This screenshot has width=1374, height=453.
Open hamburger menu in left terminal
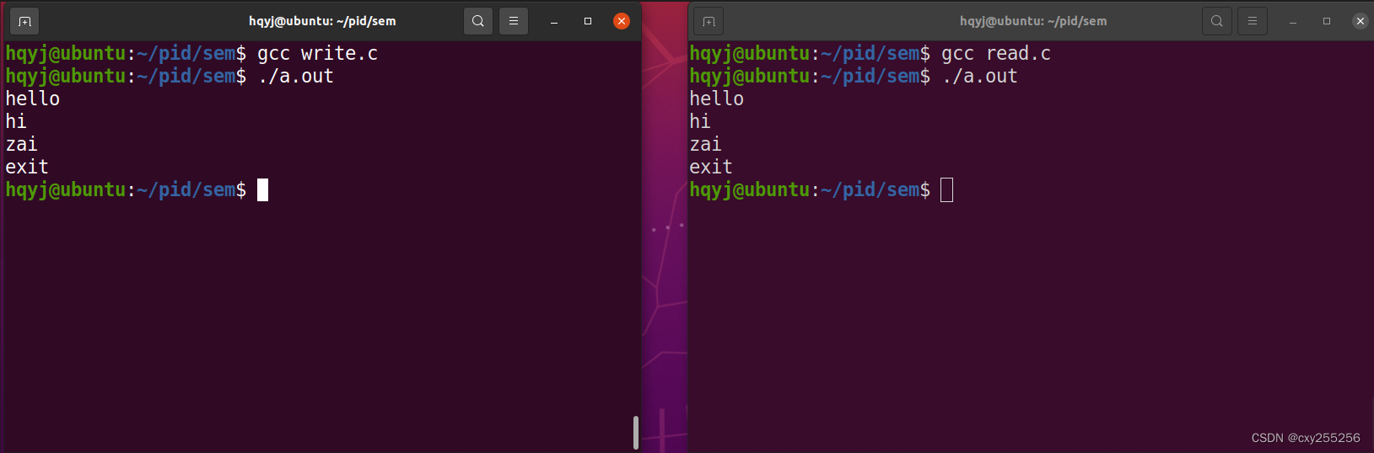514,21
